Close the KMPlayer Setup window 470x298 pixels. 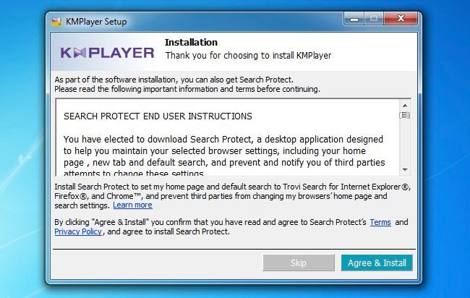[401, 19]
